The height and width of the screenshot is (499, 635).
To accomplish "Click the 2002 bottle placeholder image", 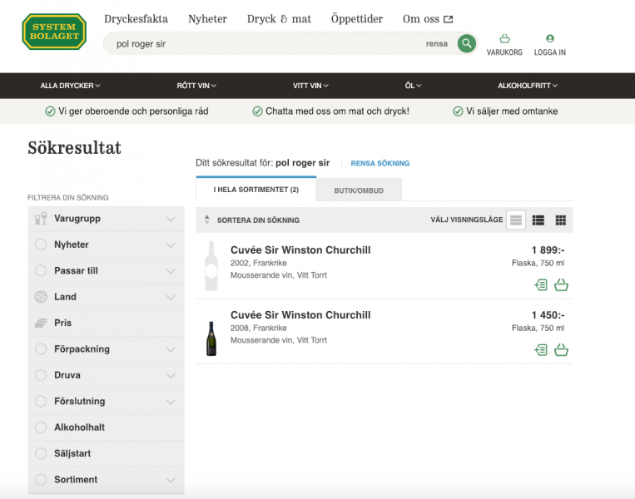I will coord(211,266).
